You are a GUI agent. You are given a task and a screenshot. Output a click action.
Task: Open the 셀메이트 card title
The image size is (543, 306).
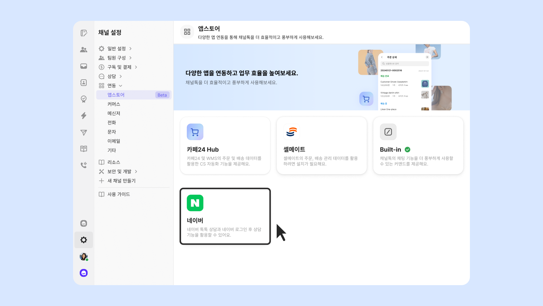pyautogui.click(x=294, y=150)
